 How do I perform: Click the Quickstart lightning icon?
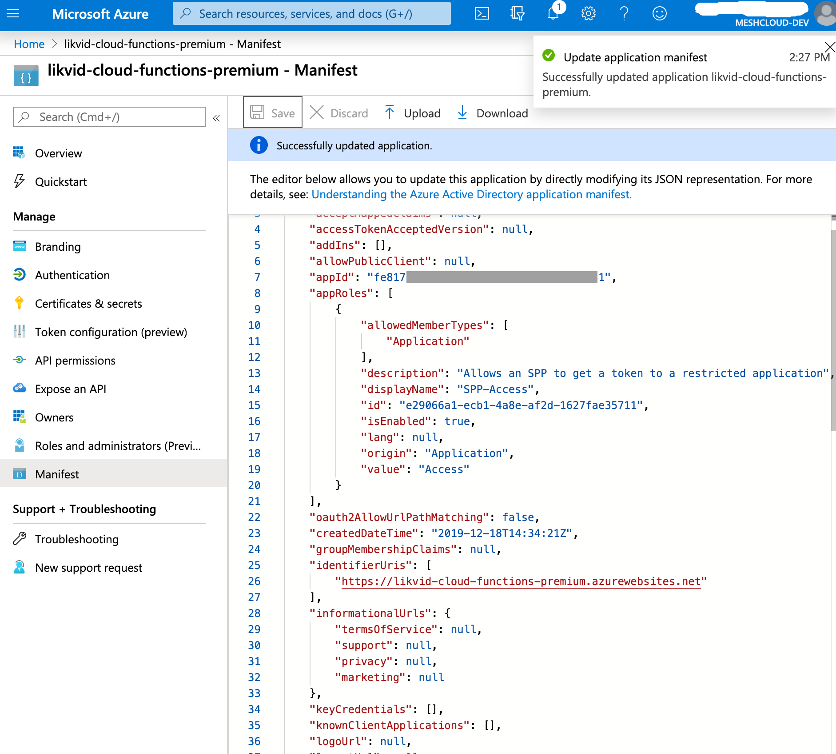point(19,181)
